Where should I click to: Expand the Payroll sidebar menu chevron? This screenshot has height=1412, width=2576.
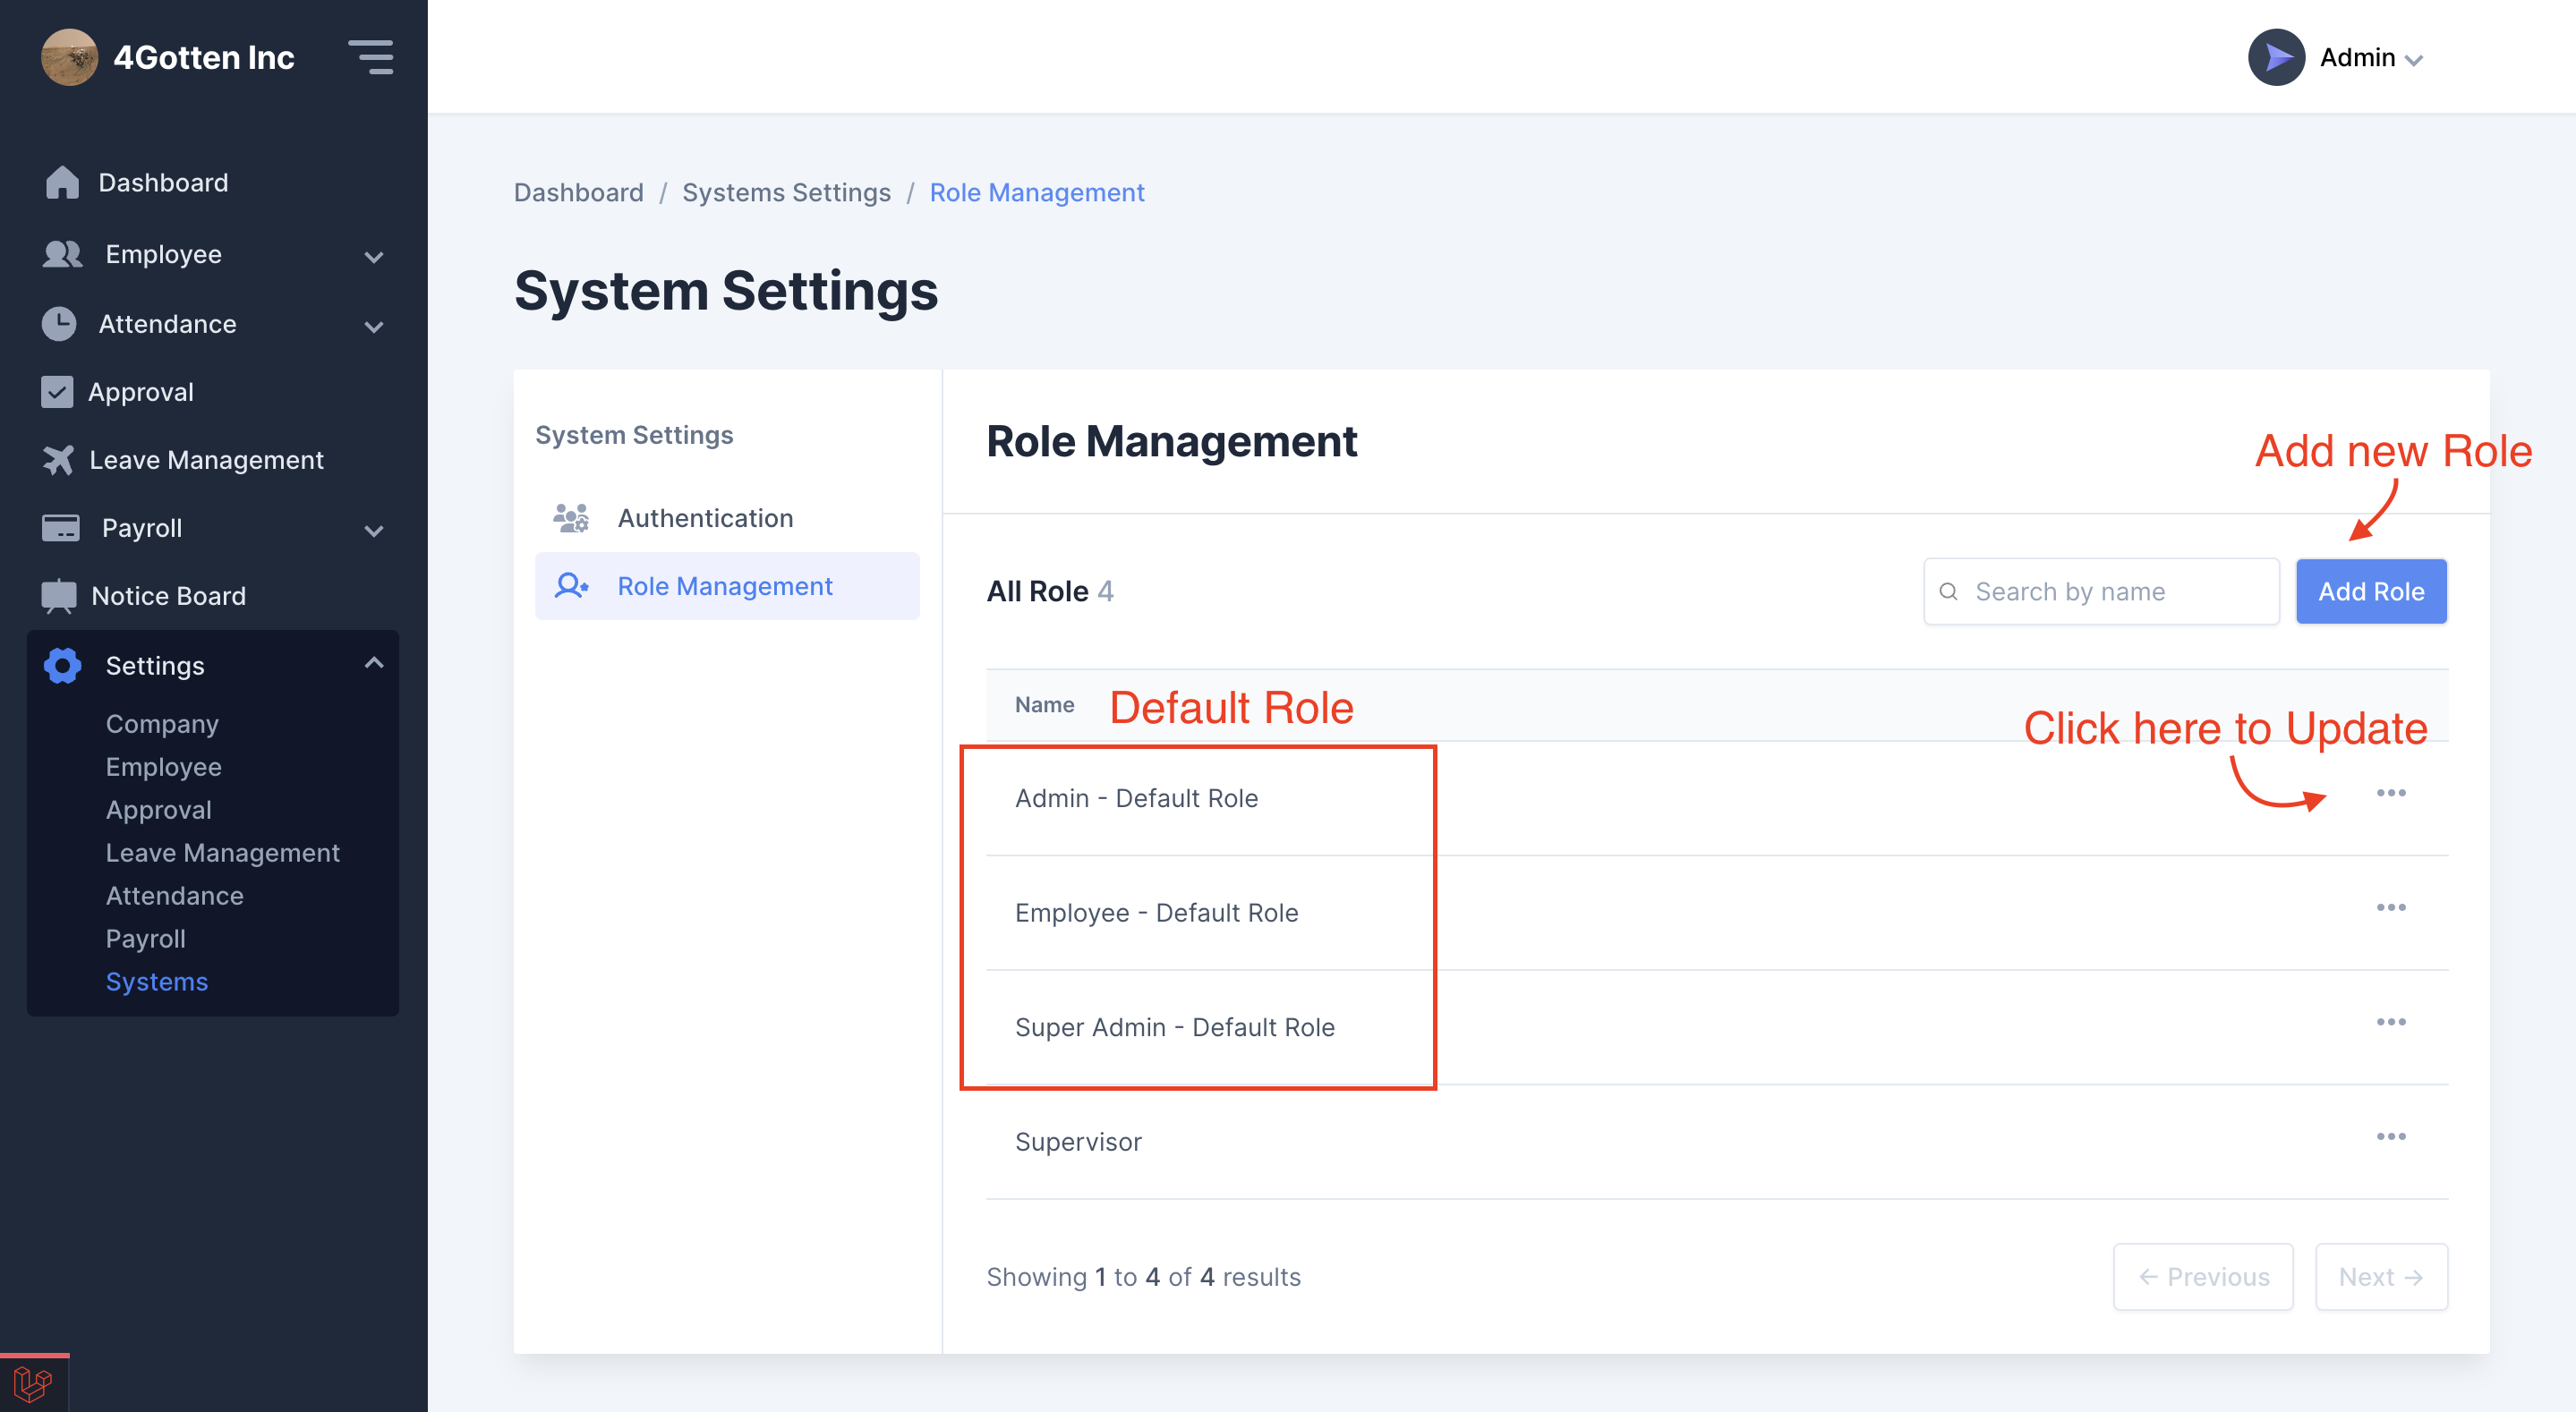[374, 531]
